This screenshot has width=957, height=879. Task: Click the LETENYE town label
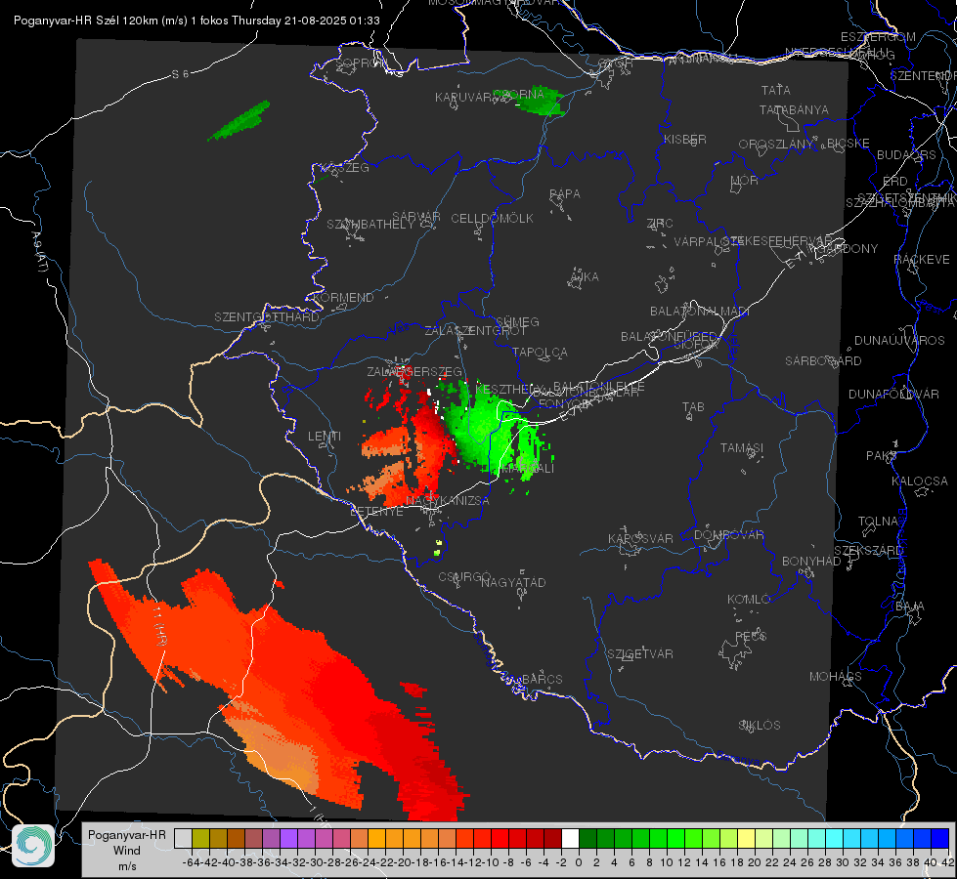point(376,511)
